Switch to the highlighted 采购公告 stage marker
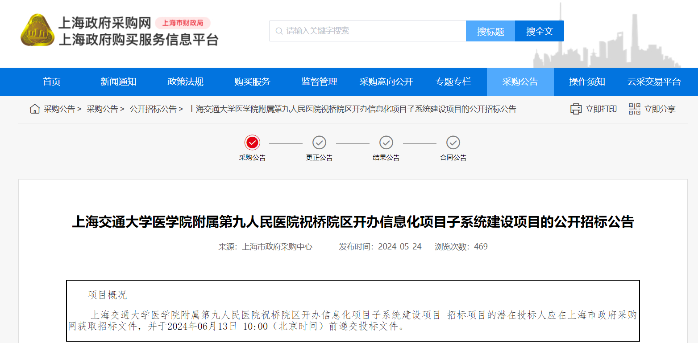698x343 pixels. [x=253, y=143]
